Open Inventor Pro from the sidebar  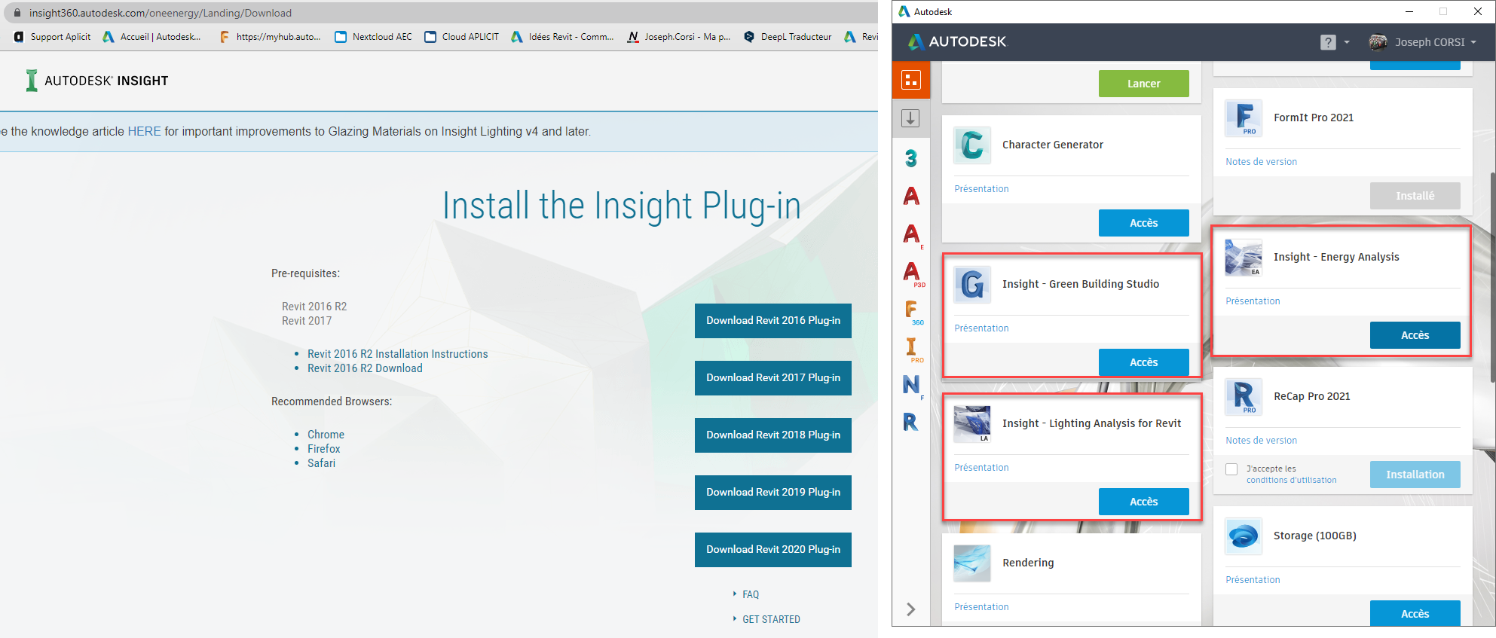click(912, 348)
